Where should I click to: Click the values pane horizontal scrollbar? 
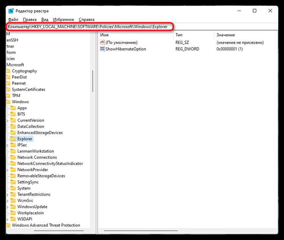(x=141, y=231)
